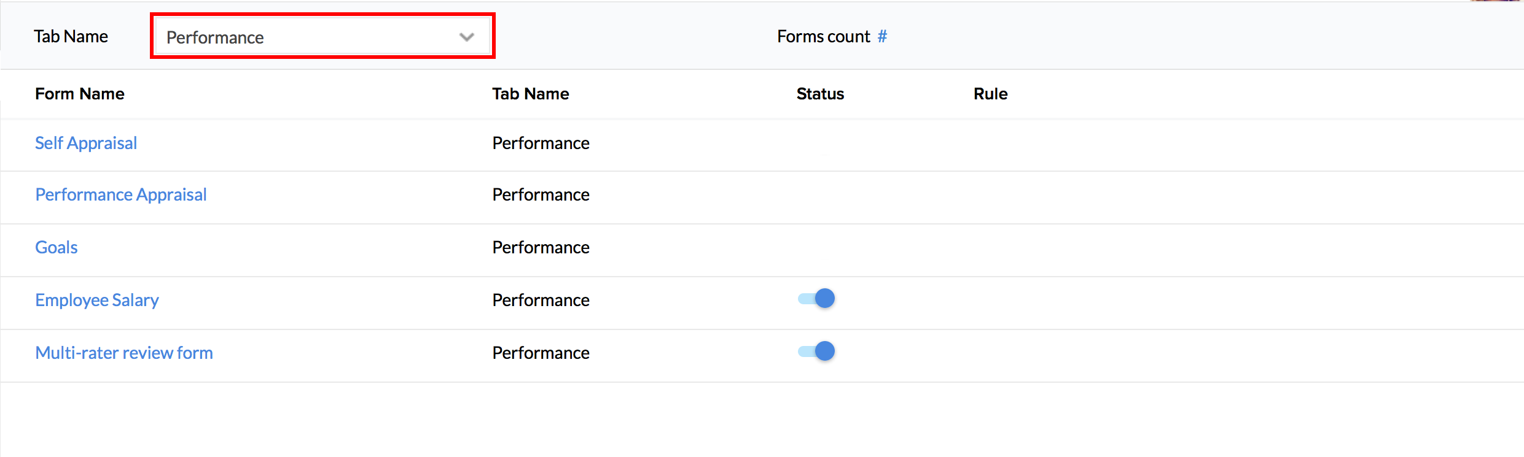The height and width of the screenshot is (457, 1524).
Task: Click the Form Name column header
Action: (x=80, y=94)
